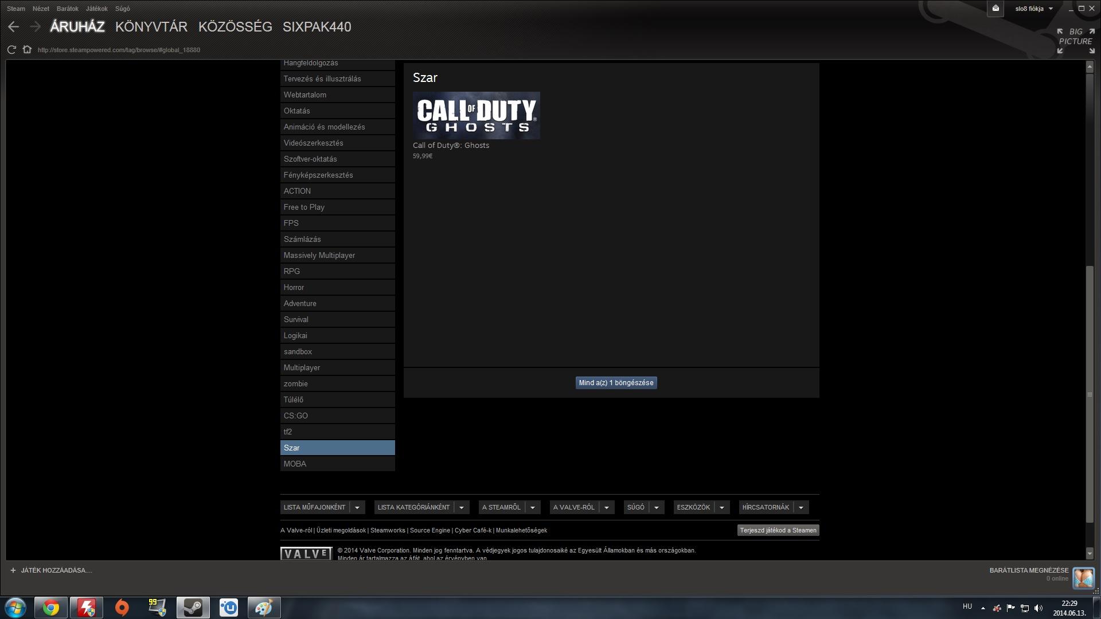
Task: Click Terjeszd játékod a Steamen button
Action: tap(778, 530)
